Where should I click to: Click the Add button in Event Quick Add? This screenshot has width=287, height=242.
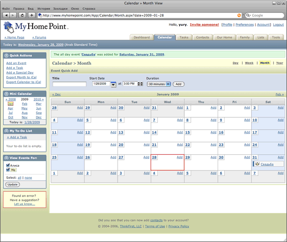pyautogui.click(x=178, y=84)
